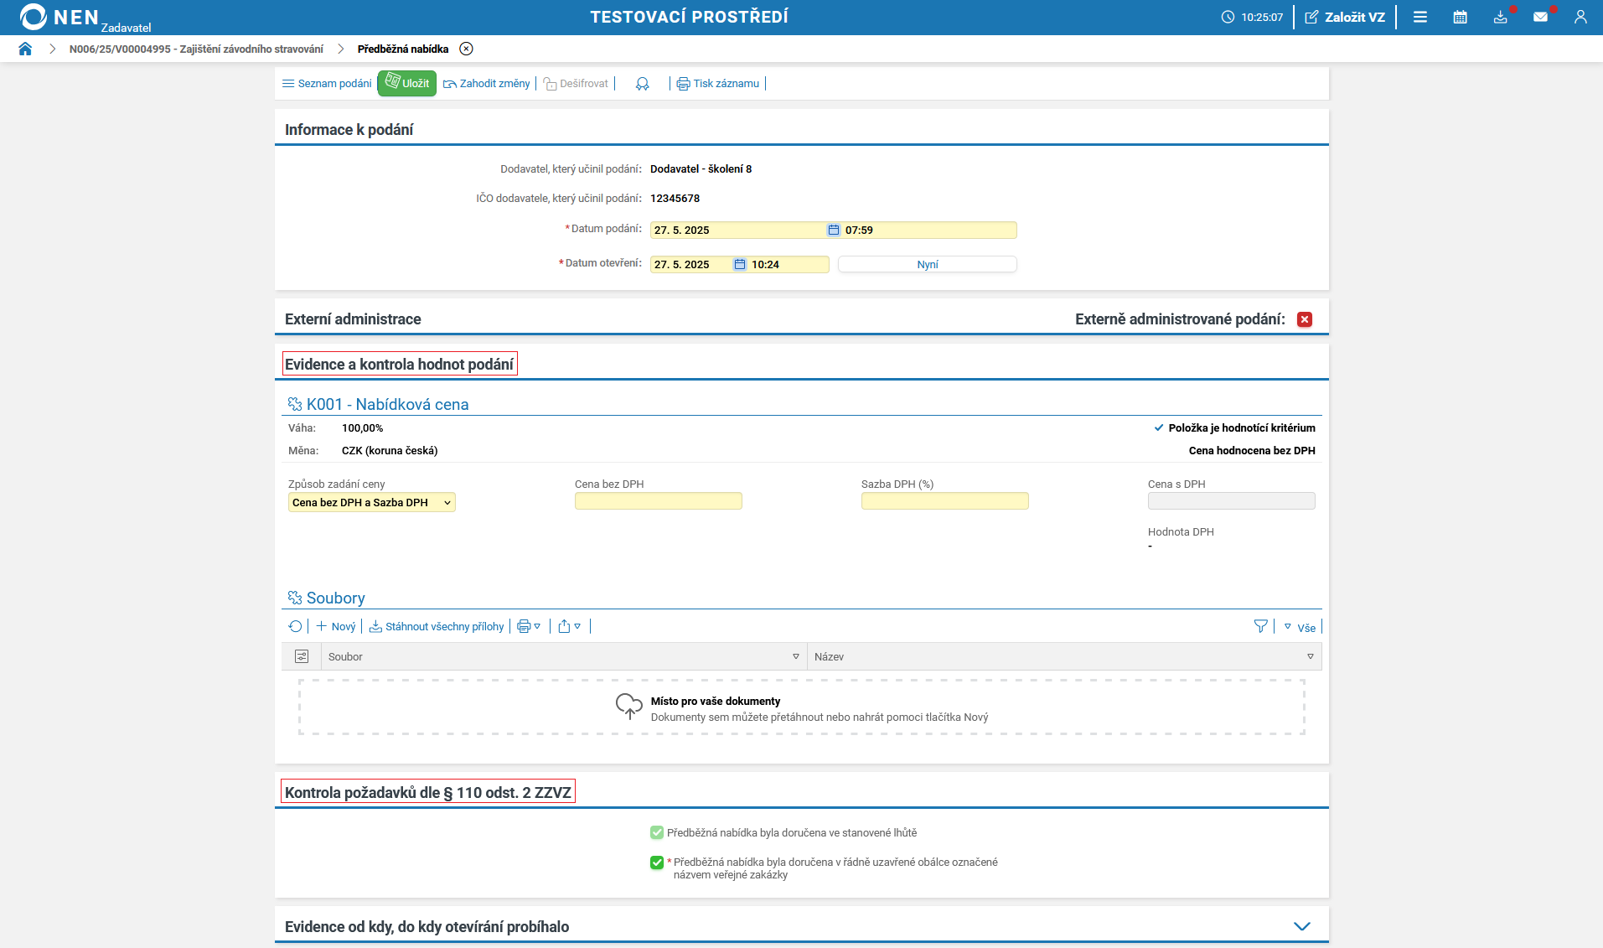Open the messages envelope icon
The image size is (1603, 948).
(1540, 17)
